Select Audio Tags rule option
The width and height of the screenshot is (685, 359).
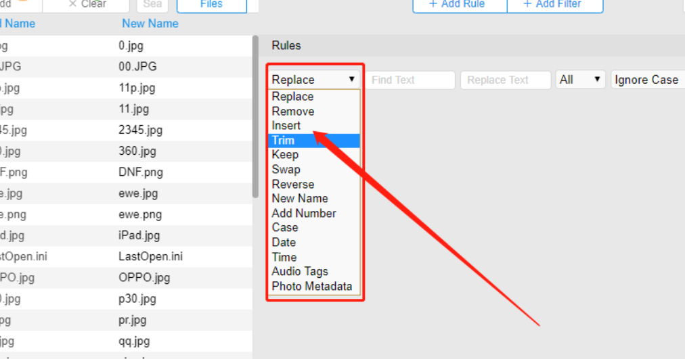(x=300, y=272)
